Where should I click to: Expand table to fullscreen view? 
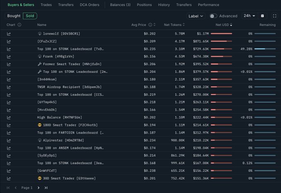(x=274, y=16)
